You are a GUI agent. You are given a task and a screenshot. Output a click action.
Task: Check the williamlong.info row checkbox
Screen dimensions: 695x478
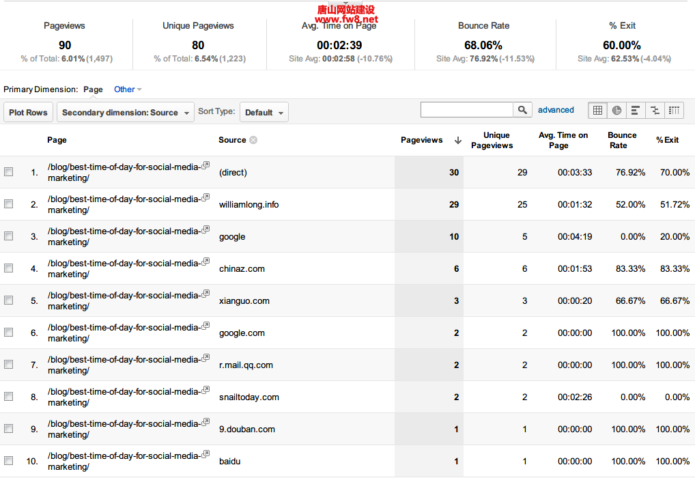pos(8,203)
